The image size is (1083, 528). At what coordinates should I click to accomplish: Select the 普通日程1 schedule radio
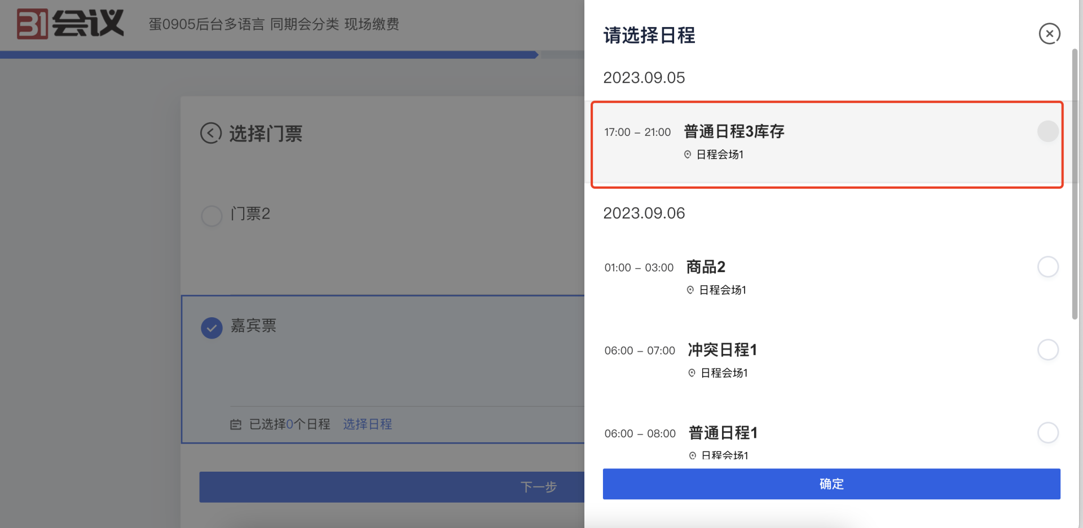coord(1047,433)
